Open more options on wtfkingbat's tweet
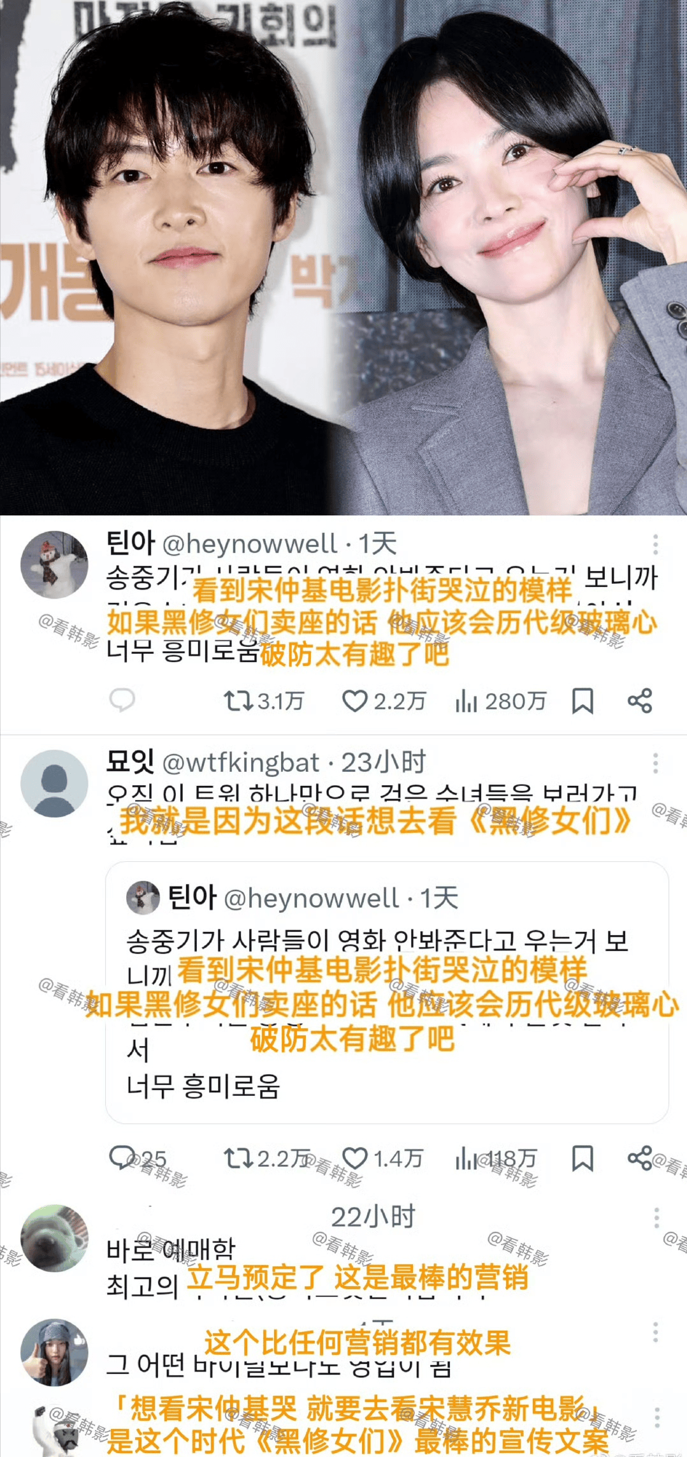Image resolution: width=687 pixels, height=1457 pixels. (655, 763)
